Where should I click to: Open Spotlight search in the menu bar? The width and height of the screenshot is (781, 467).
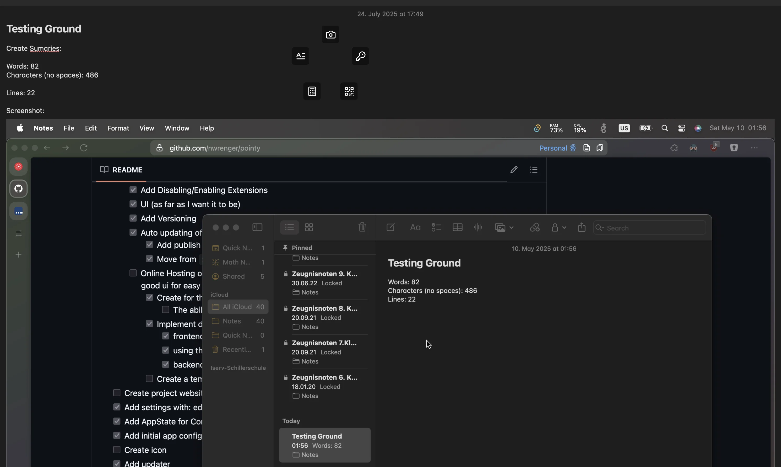tap(664, 128)
